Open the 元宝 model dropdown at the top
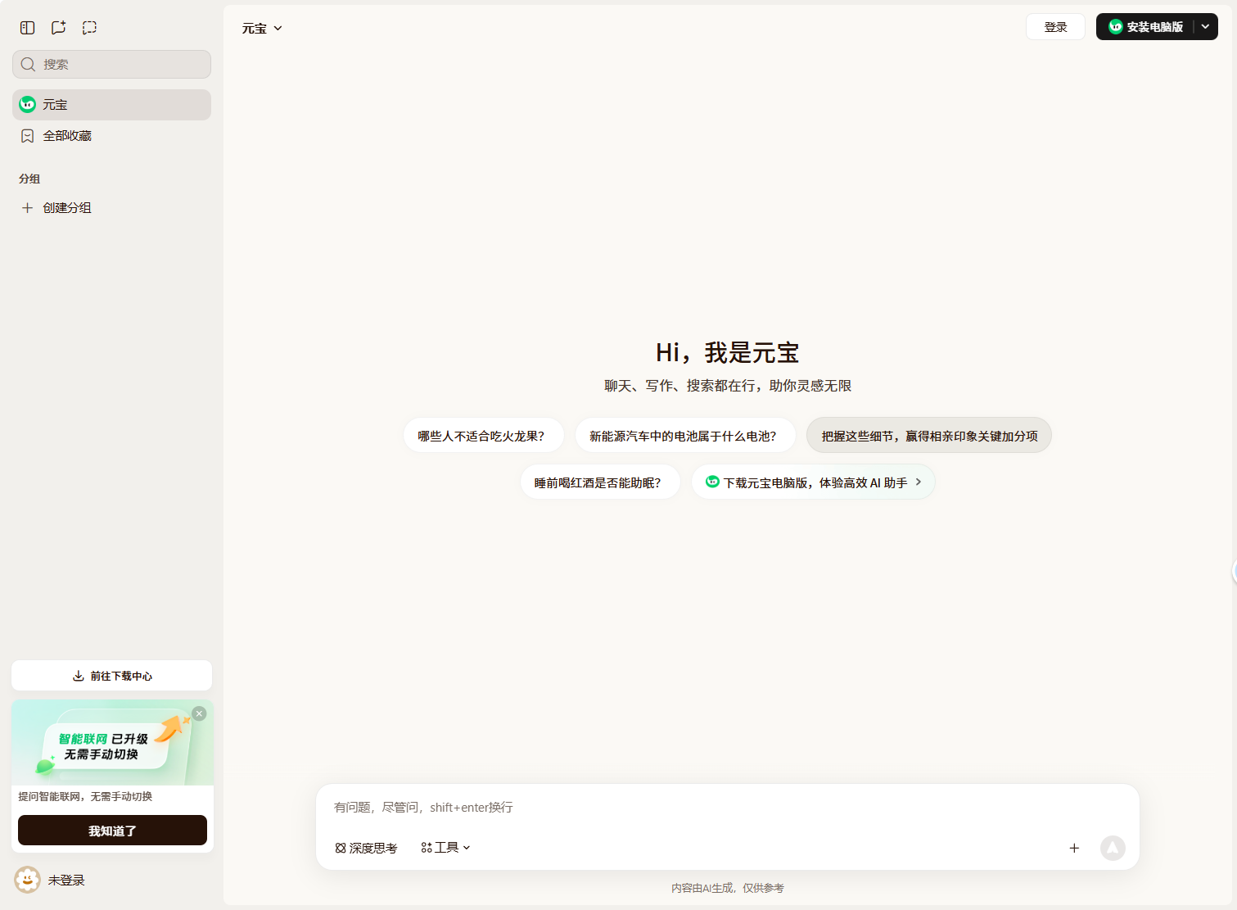This screenshot has width=1237, height=910. point(262,28)
